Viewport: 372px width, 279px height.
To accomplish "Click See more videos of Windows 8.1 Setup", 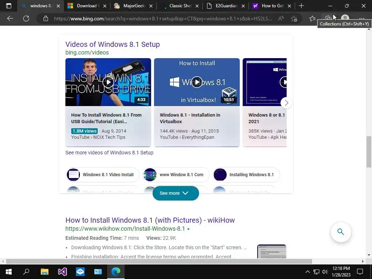I will pyautogui.click(x=109, y=153).
